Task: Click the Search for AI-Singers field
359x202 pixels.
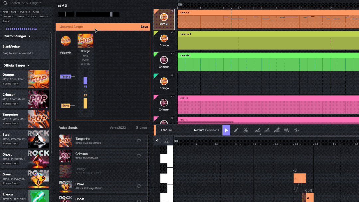Action: (x=27, y=3)
